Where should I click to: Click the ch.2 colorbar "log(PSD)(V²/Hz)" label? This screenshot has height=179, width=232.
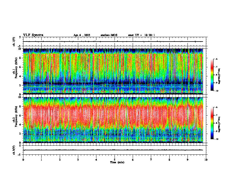tap(219, 124)
